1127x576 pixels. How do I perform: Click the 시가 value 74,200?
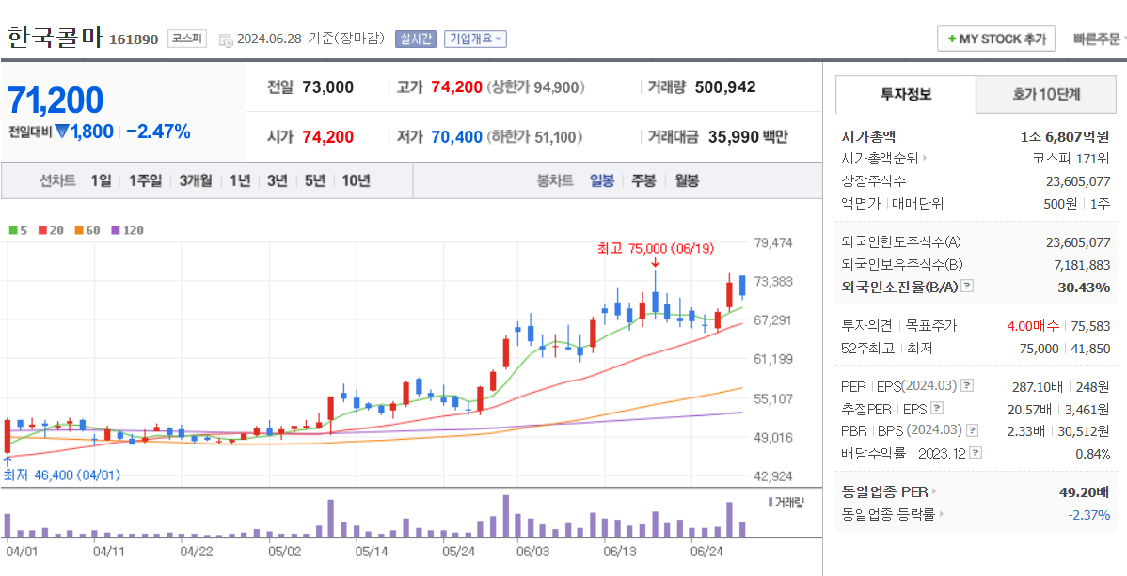pyautogui.click(x=327, y=136)
